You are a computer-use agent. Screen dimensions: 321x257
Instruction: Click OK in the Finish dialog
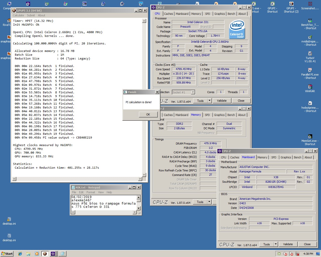point(148,114)
